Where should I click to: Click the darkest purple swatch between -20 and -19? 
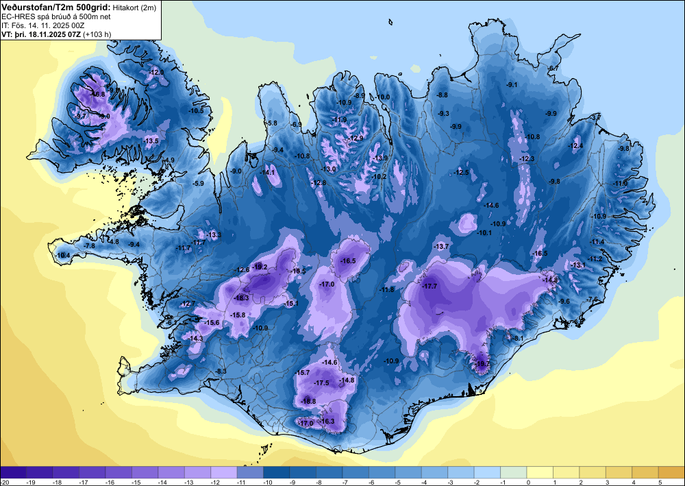click(x=13, y=472)
